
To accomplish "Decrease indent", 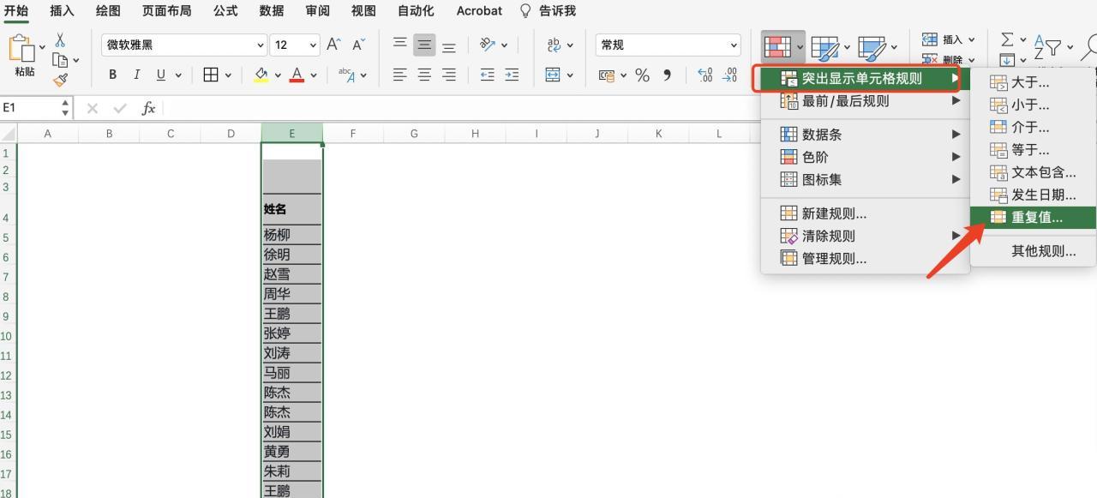I will coord(487,75).
